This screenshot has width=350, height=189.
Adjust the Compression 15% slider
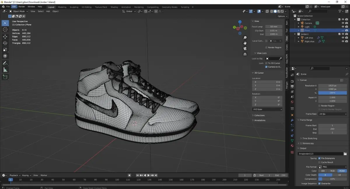[333, 179]
